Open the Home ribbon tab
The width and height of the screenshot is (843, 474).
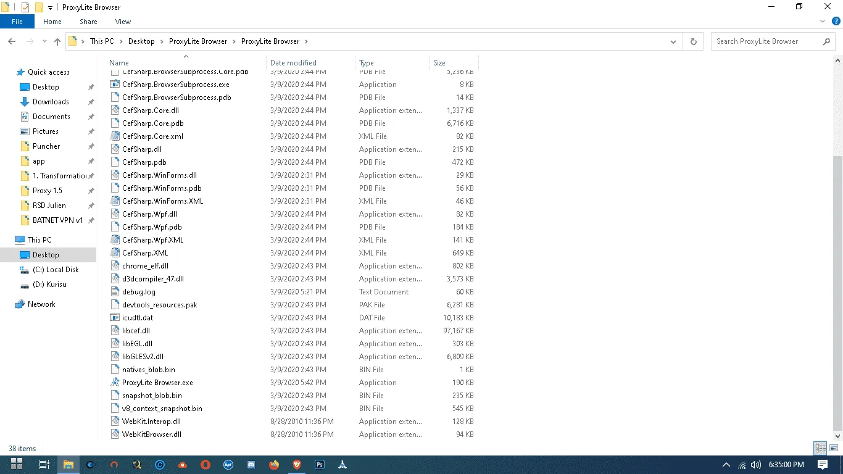[52, 22]
